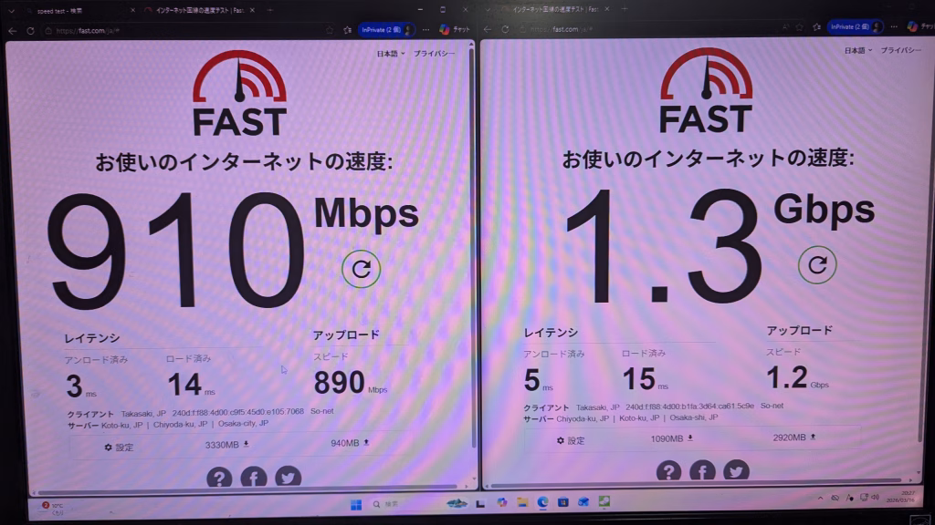Image resolution: width=935 pixels, height=525 pixels.
Task: Open the プライバシー link in left window
Action: (434, 54)
